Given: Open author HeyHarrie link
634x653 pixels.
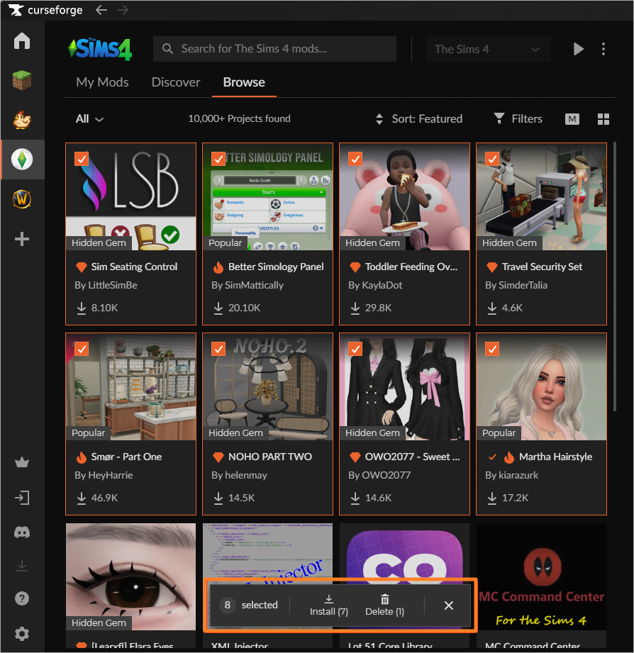Looking at the screenshot, I should (111, 475).
